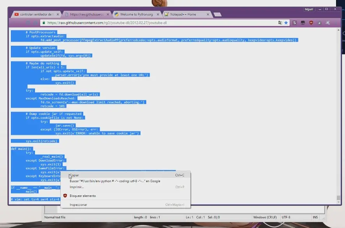Screen dimensions: 345x228
Task: Click 'length : 0' in Notepad++ status bar
Action: point(140,217)
